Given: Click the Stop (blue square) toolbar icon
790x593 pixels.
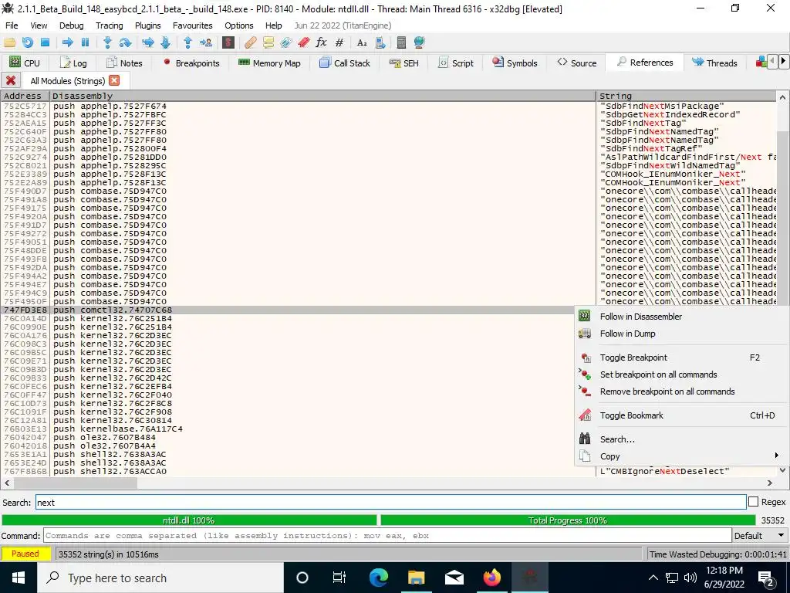Looking at the screenshot, I should (x=45, y=43).
